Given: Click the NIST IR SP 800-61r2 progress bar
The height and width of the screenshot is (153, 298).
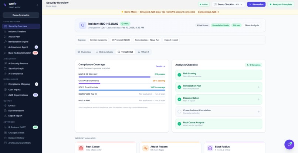Looking at the screenshot, I should point(122,77).
